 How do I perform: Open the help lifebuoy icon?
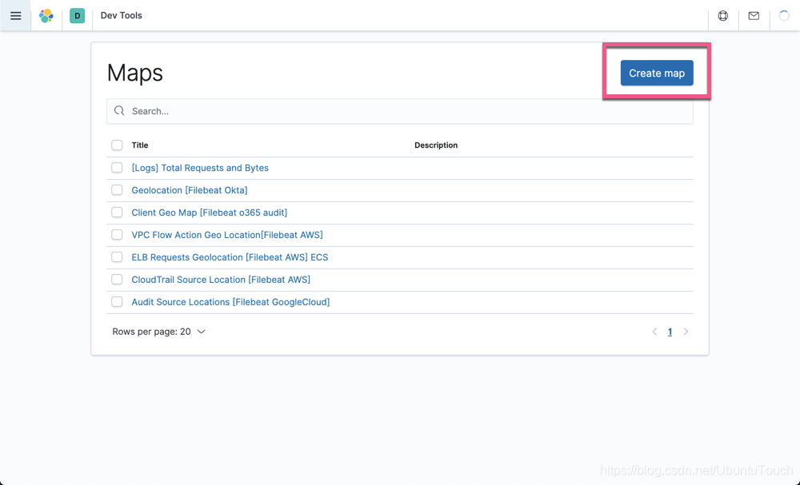click(x=723, y=16)
